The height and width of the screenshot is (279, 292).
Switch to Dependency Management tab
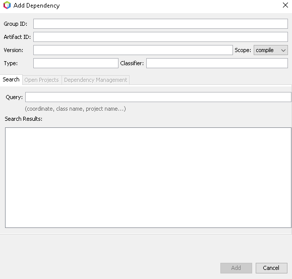tap(95, 80)
